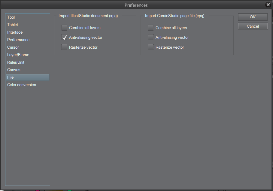Image resolution: width=273 pixels, height=191 pixels.
Task: Enable Rasterize vector for IllustStudio xpg import
Action: point(64,47)
